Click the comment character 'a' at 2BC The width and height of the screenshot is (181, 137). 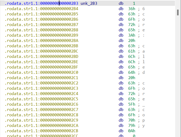tap(143, 51)
